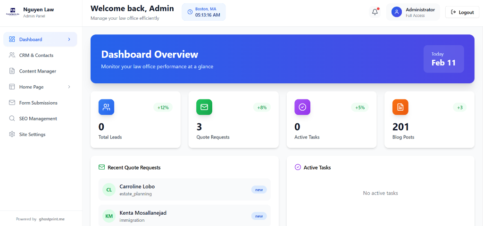Click the +3 Blog Posts badge
The image size is (483, 226).
(x=459, y=107)
